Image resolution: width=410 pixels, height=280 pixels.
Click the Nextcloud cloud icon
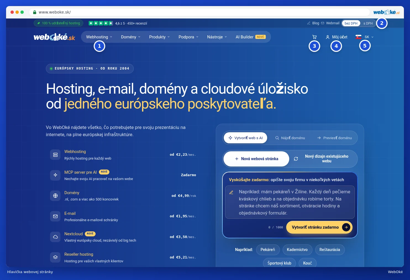tap(55, 237)
